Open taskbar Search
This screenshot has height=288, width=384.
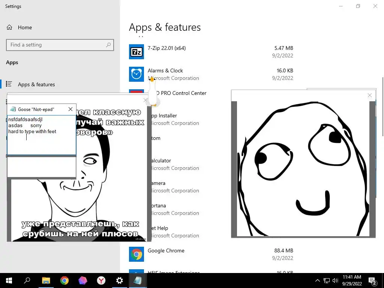(27, 280)
